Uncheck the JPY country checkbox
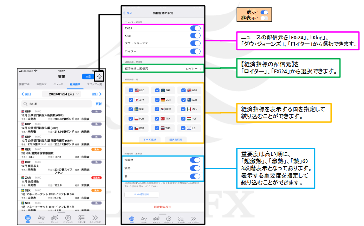The image size is (364, 226). coord(131,100)
